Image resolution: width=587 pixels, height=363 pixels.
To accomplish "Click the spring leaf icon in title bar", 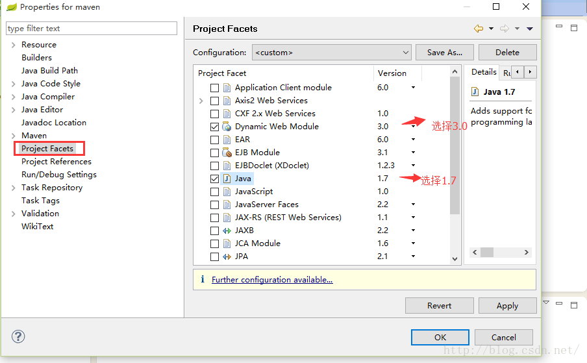I will coord(12,7).
